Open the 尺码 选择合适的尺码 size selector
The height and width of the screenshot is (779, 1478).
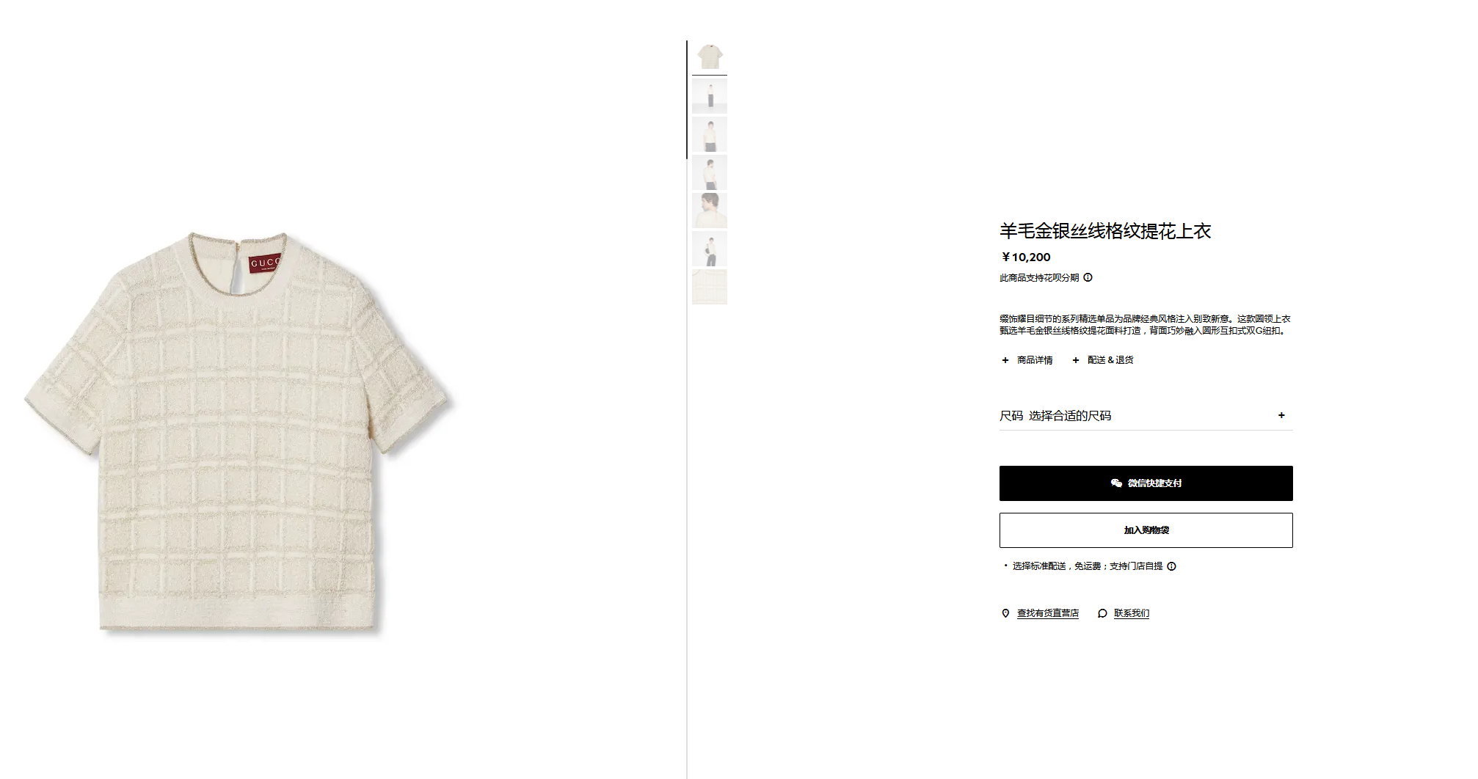click(x=1146, y=415)
